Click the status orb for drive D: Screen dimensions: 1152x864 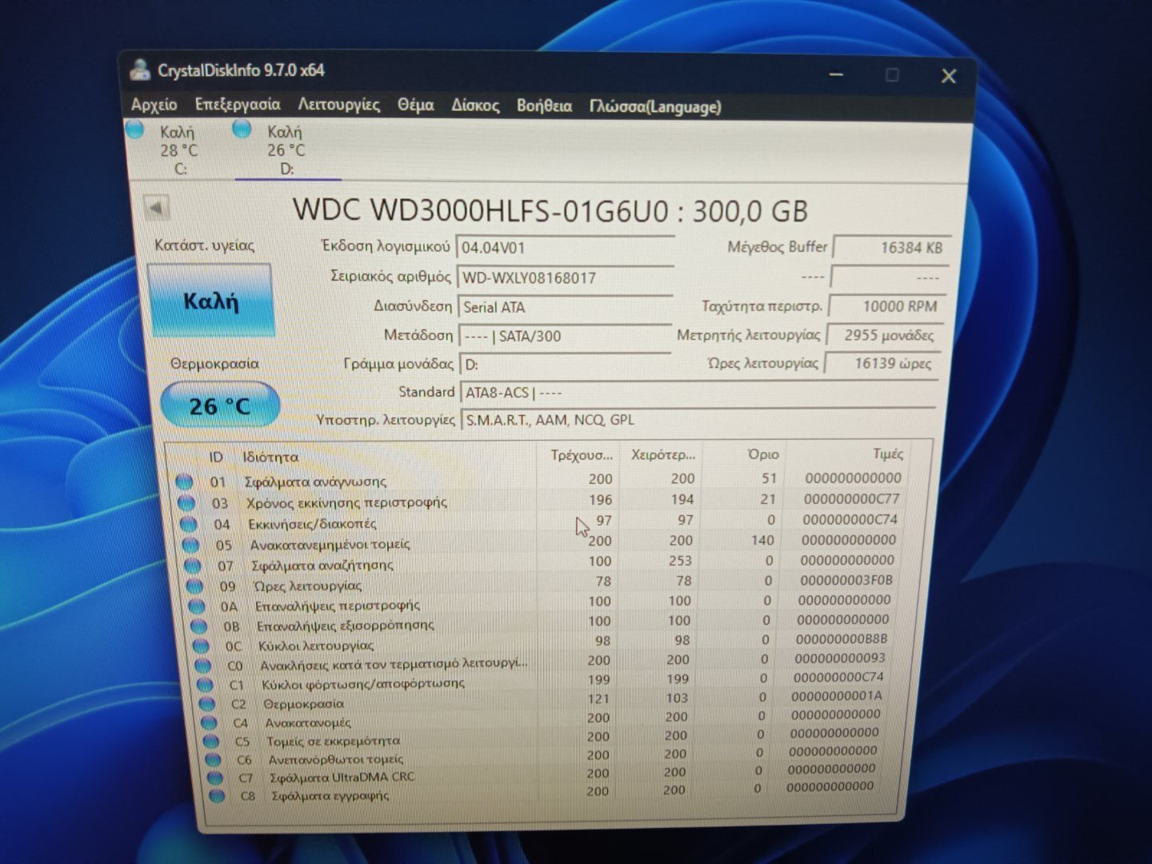[x=241, y=129]
